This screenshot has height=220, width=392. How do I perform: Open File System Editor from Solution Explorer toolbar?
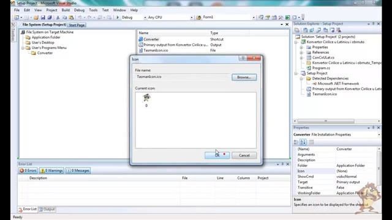tap(306, 30)
